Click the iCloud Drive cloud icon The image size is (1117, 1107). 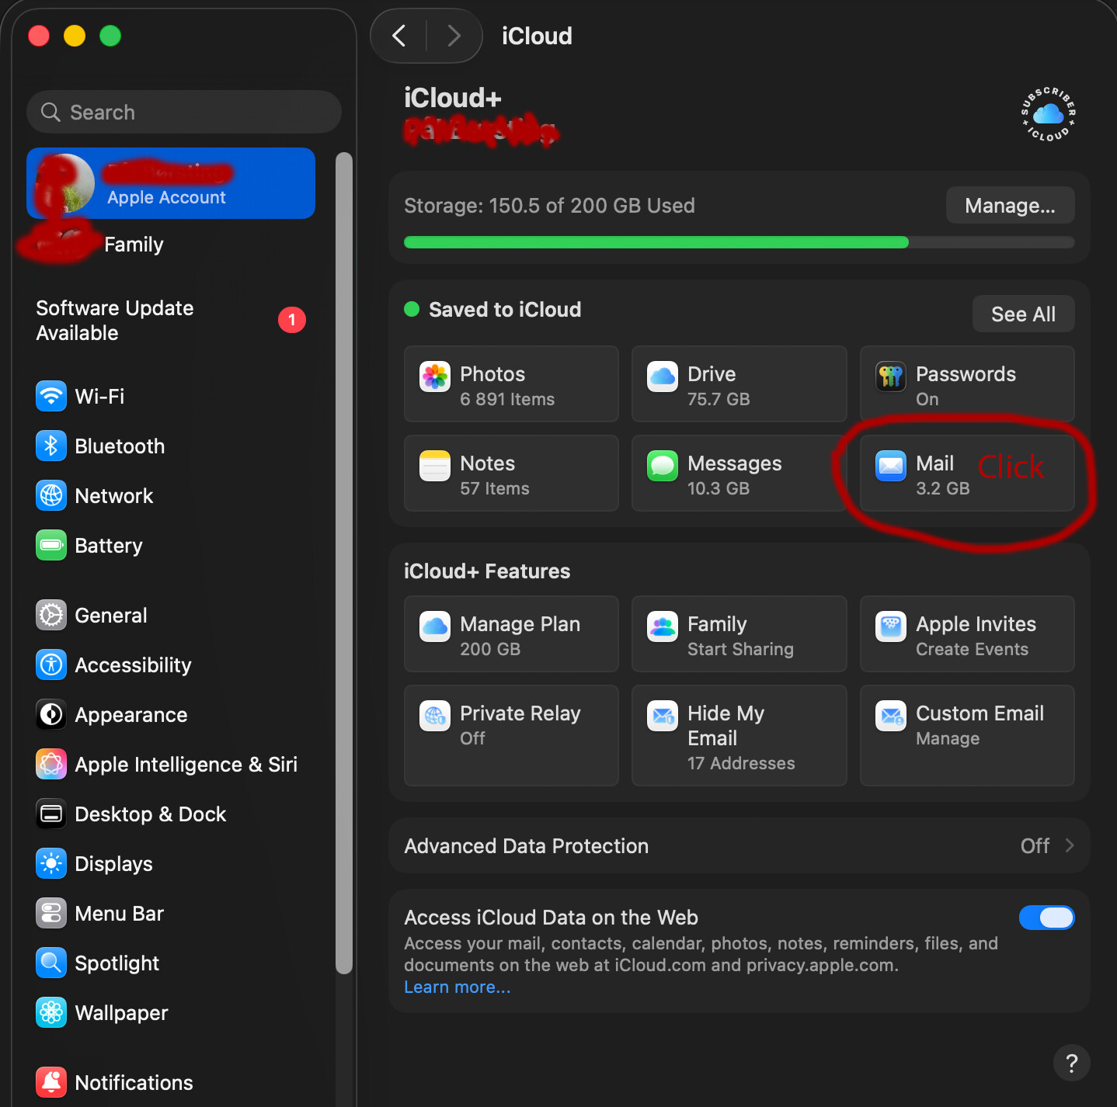663,377
